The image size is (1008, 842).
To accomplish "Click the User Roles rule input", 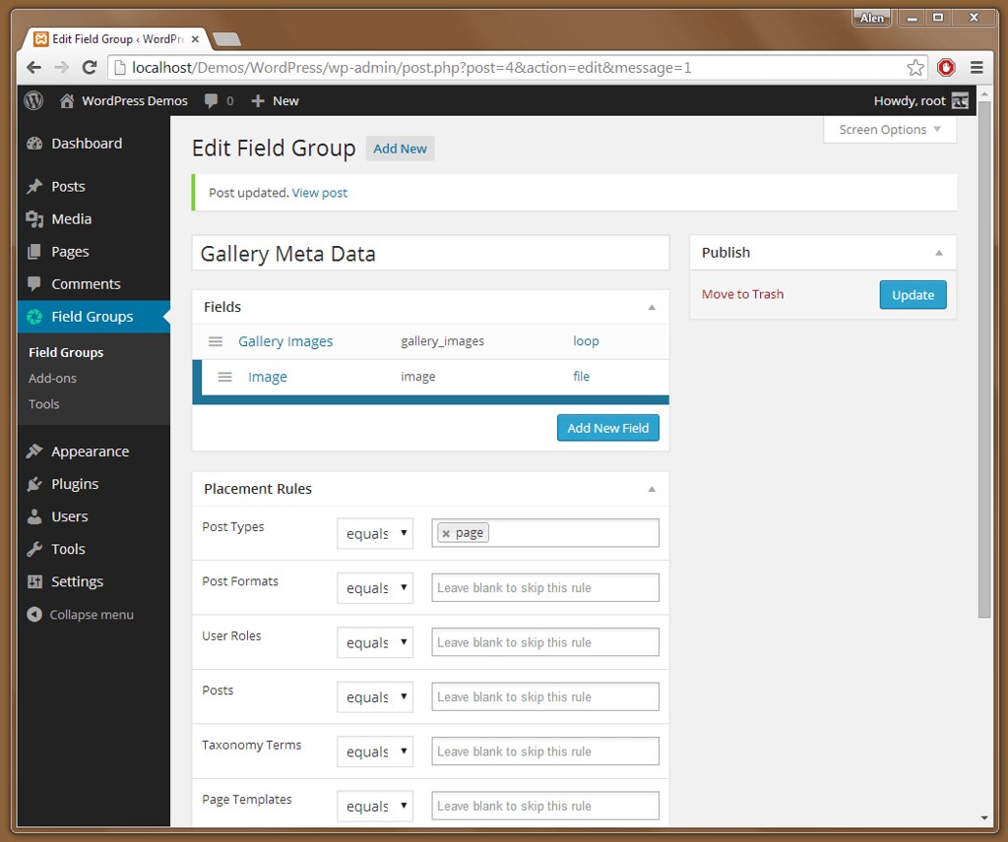I will click(x=545, y=642).
